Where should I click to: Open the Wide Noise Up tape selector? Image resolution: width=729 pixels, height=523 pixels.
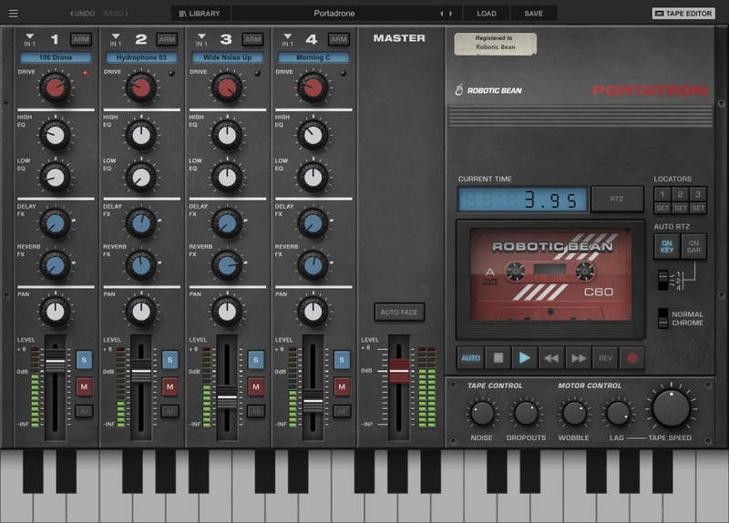pyautogui.click(x=227, y=57)
